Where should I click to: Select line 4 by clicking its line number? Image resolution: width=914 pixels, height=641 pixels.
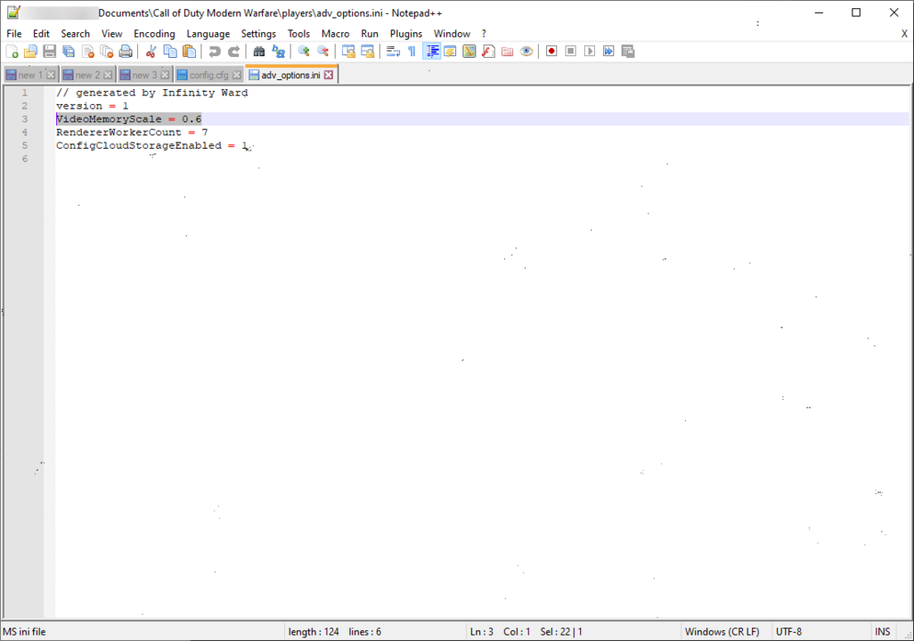pos(24,132)
